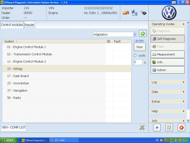The width and height of the screenshot is (190, 143).
Task: Open the Admin operating mode
Action: pyautogui.click(x=167, y=70)
